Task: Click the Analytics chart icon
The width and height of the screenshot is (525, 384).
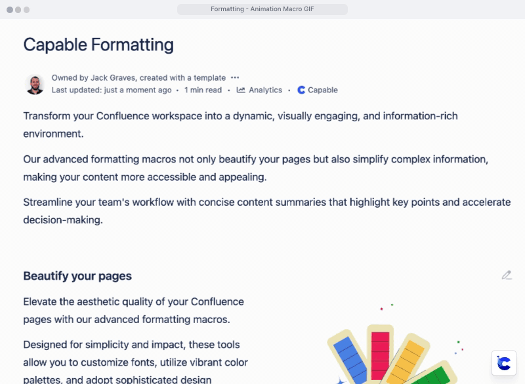Action: coord(241,90)
